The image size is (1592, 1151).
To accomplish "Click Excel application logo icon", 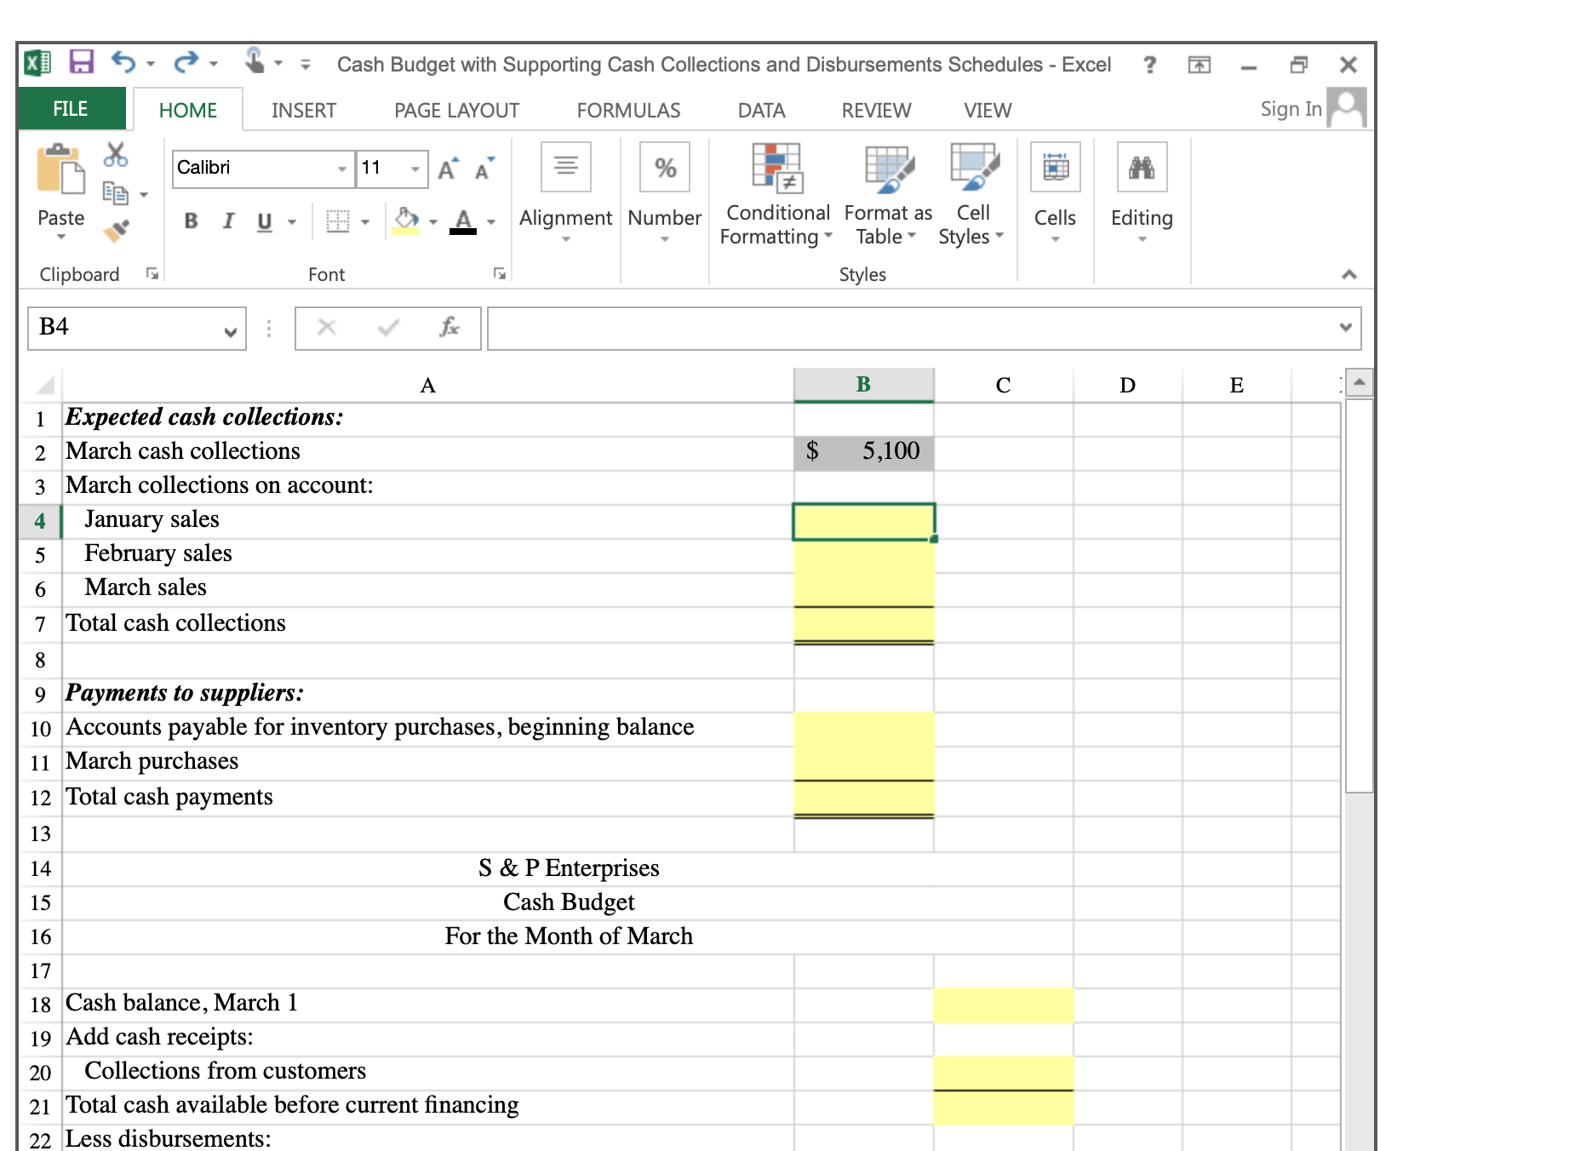I will 37,63.
